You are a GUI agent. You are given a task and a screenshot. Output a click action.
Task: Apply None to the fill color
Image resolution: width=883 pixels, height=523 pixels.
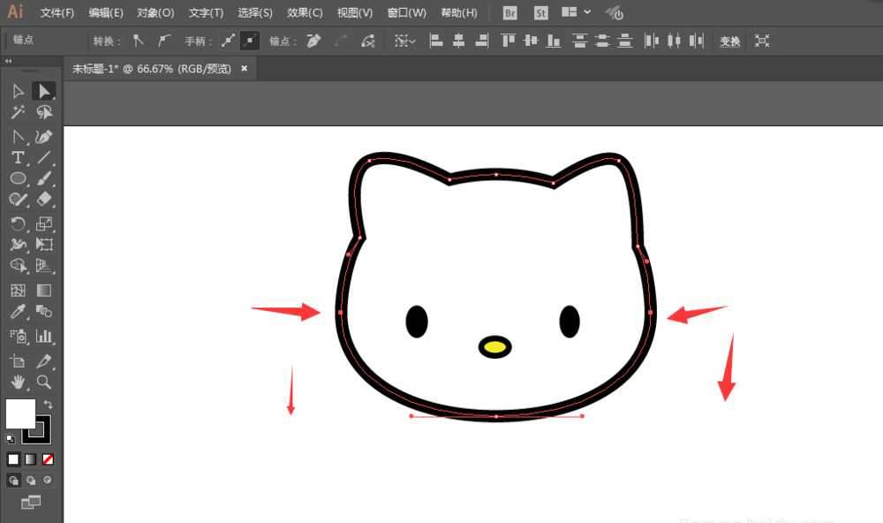pos(48,459)
